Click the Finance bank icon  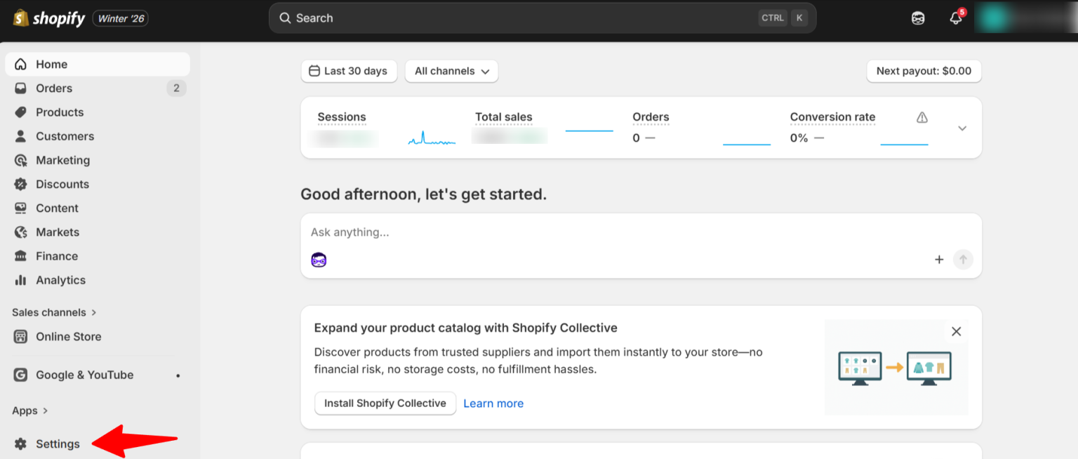20,256
